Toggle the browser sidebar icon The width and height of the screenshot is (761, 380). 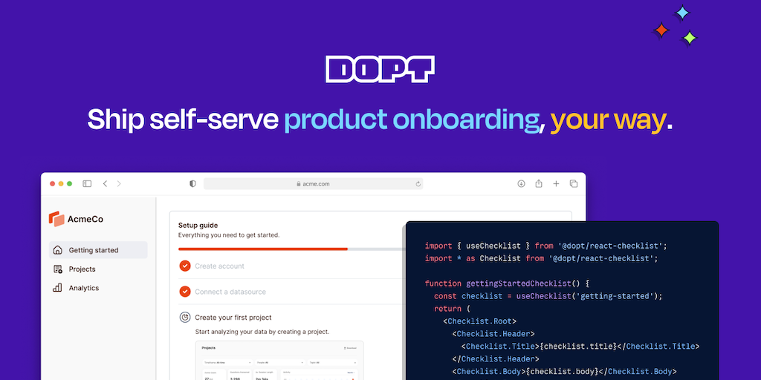tap(87, 184)
